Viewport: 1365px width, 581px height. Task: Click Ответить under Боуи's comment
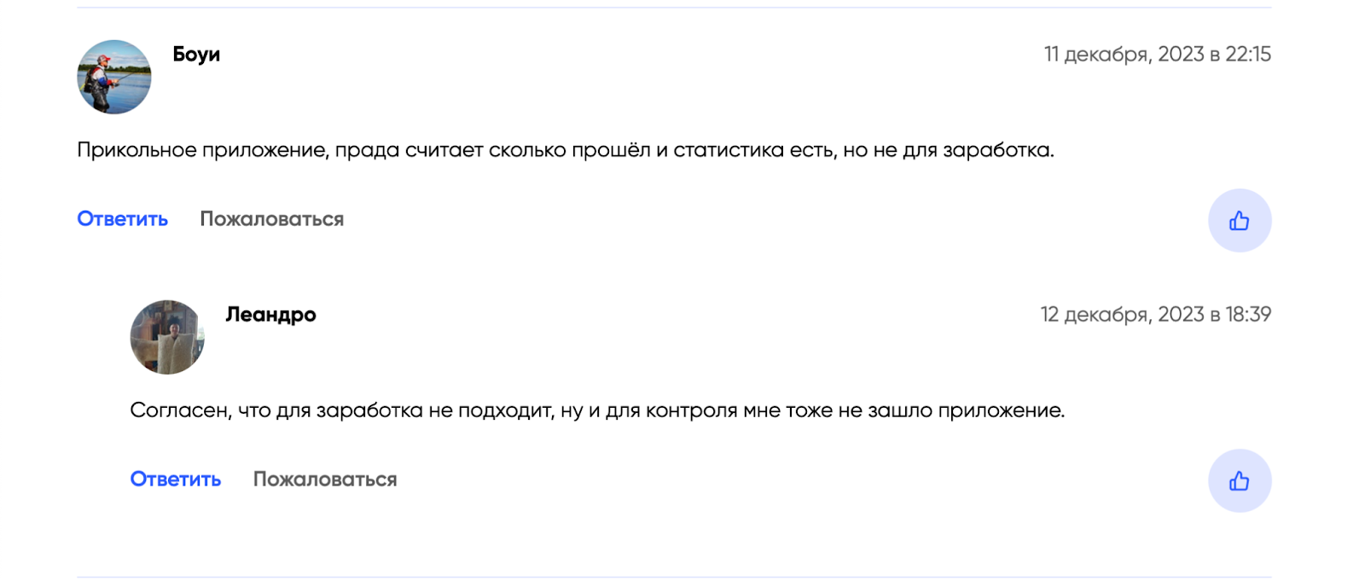click(123, 219)
